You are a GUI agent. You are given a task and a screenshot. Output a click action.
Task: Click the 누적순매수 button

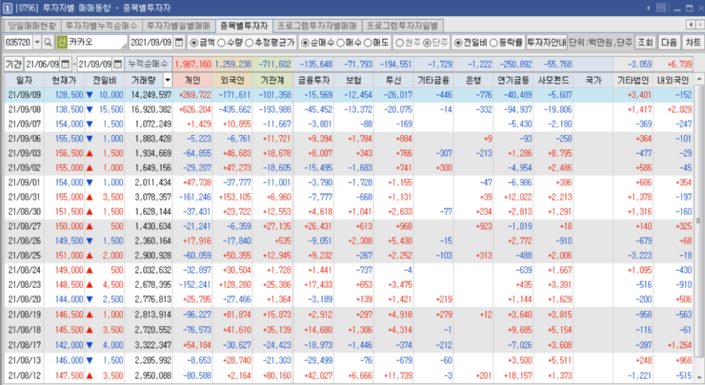tap(149, 64)
